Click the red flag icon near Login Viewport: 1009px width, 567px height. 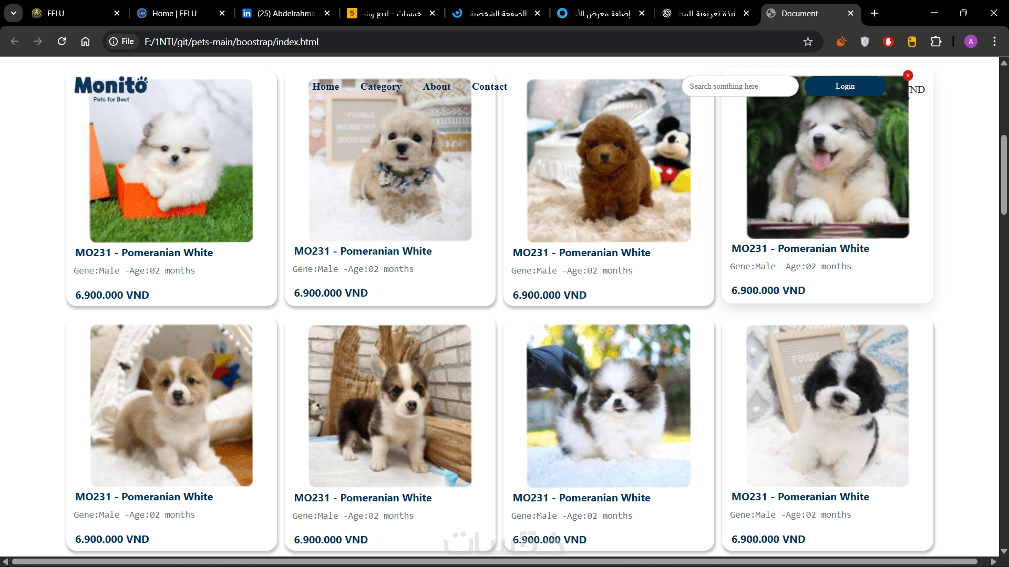point(908,75)
